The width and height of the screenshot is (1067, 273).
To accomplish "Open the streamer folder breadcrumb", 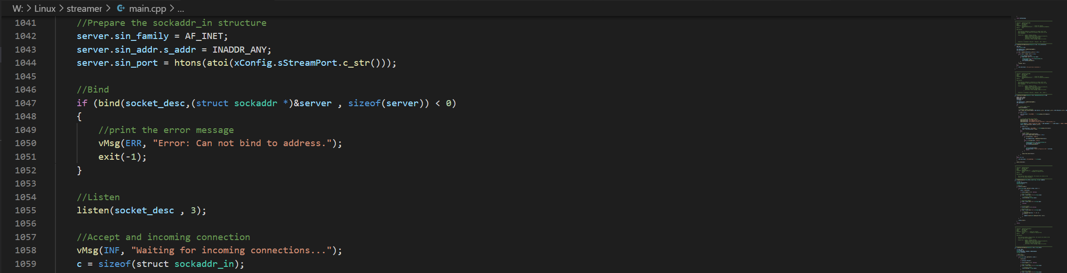I will pyautogui.click(x=84, y=8).
